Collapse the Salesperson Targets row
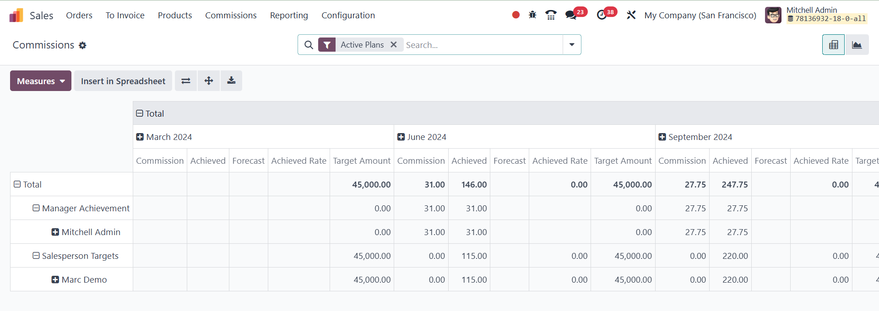The image size is (879, 311). [x=36, y=256]
